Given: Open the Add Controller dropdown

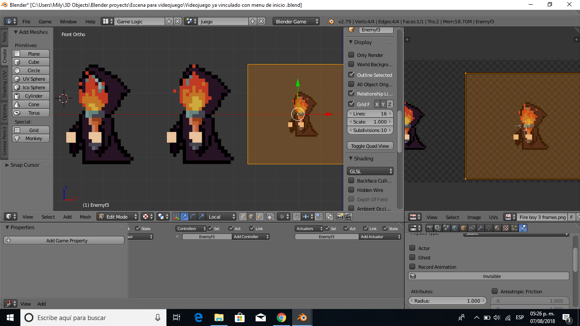Looking at the screenshot, I should 251,237.
